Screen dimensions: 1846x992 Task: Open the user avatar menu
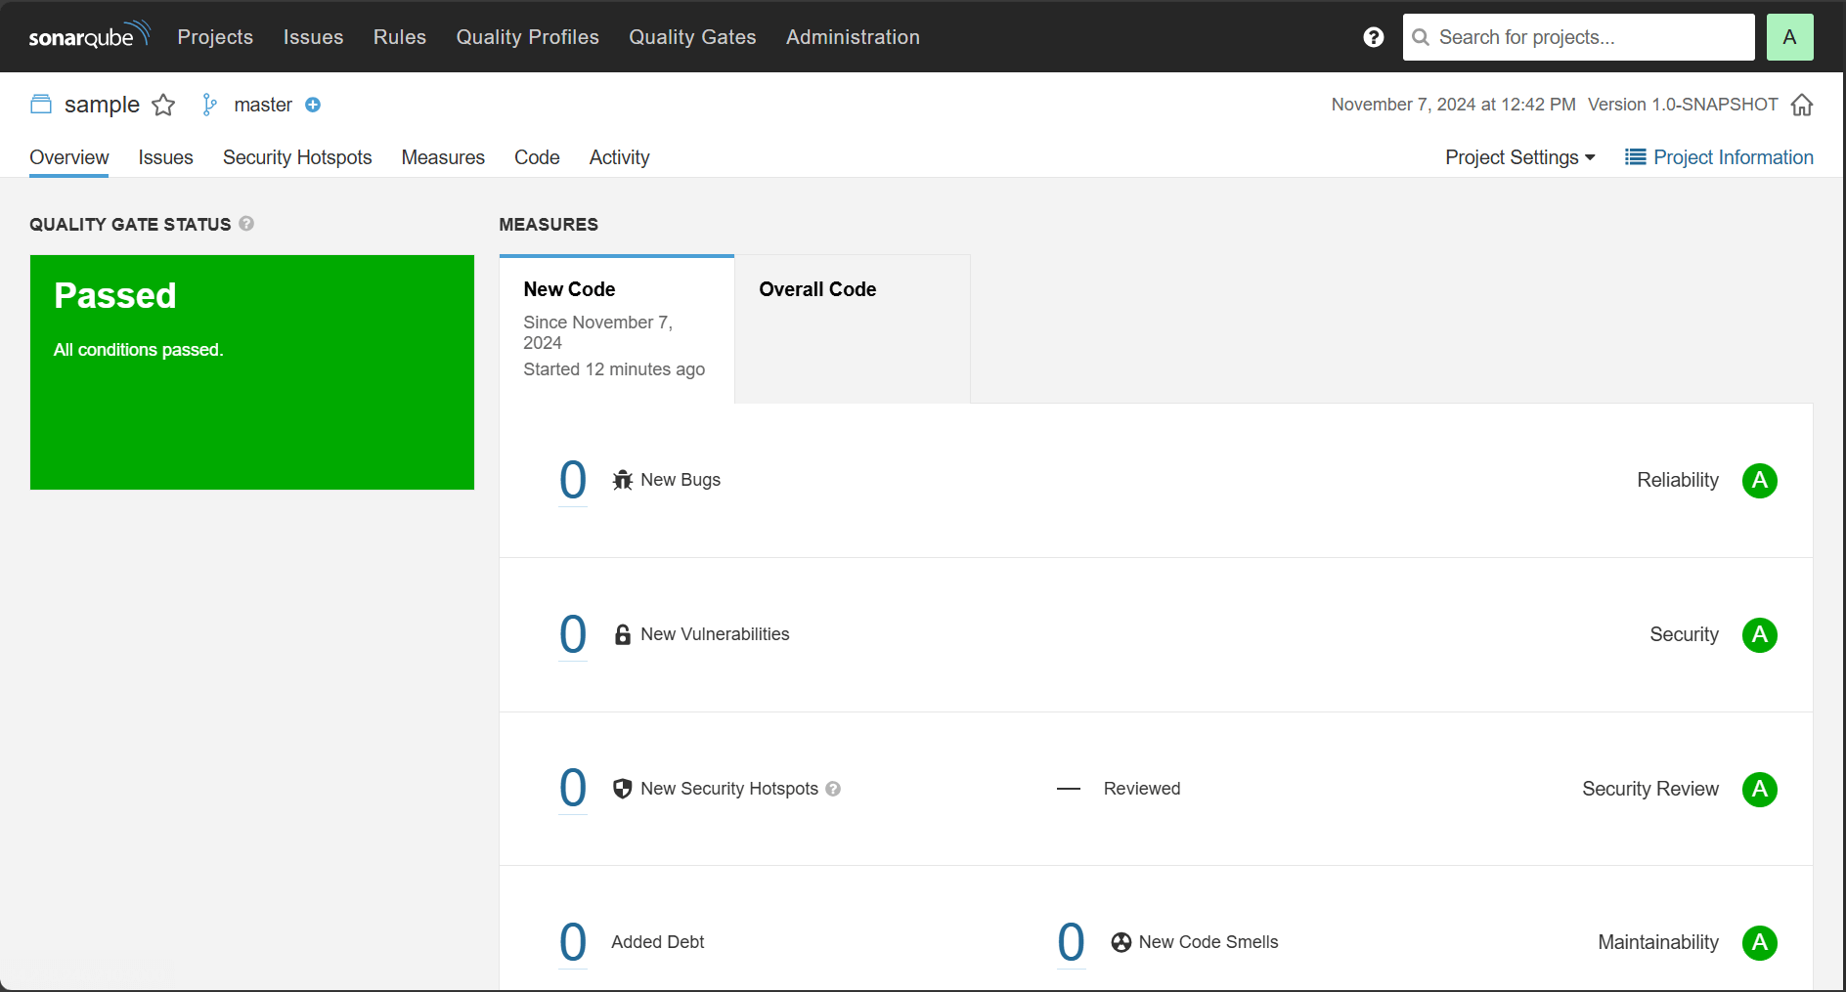click(x=1789, y=36)
